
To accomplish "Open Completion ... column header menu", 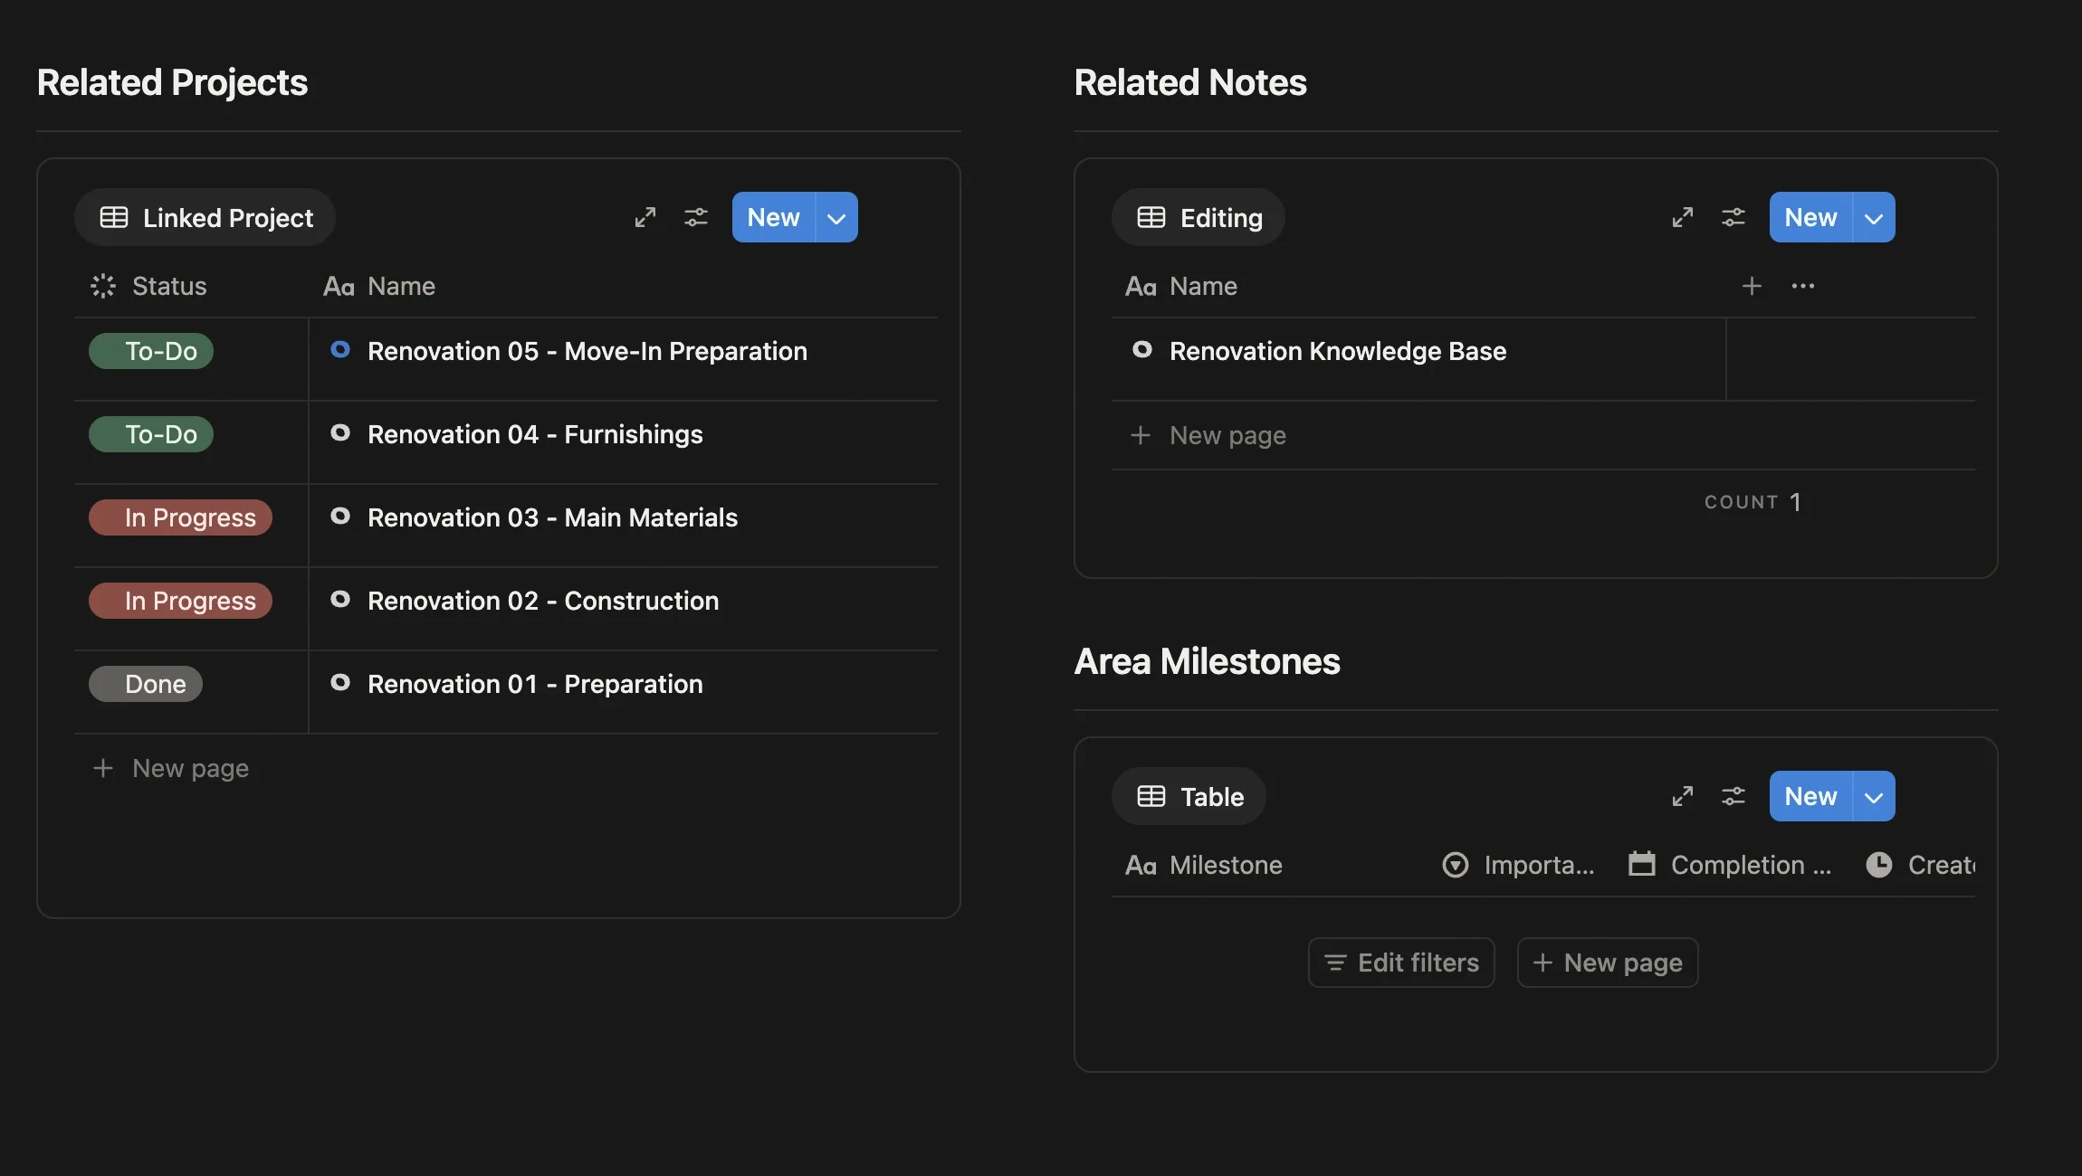I will (x=1731, y=865).
